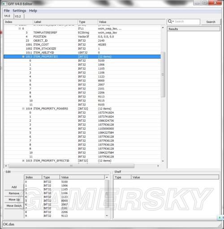This screenshot has width=224, height=229.
Task: Click value 1123 in the tree
Action: (101, 76)
